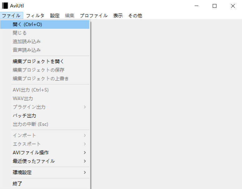
Task: Expand the エクスポート submenu arrow
Action: click(85, 144)
